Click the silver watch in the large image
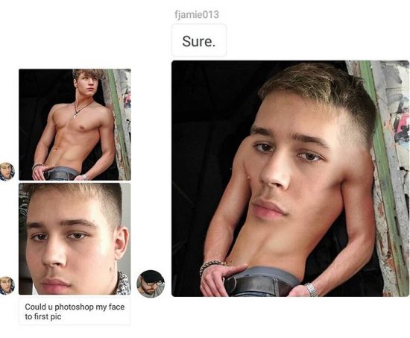The width and height of the screenshot is (410, 338). [311, 290]
